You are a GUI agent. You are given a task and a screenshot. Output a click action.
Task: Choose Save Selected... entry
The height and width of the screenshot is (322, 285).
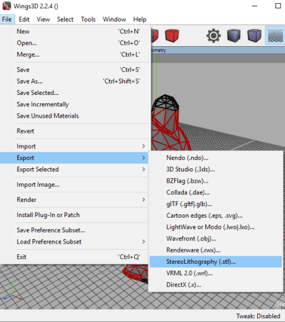pos(75,93)
